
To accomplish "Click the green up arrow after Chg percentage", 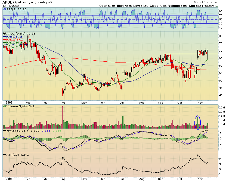I will (217, 6).
